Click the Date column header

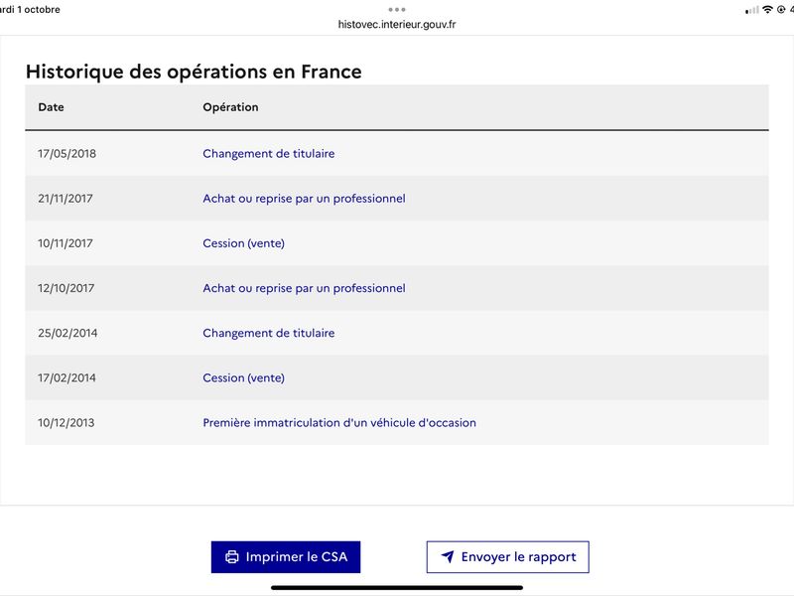(52, 107)
